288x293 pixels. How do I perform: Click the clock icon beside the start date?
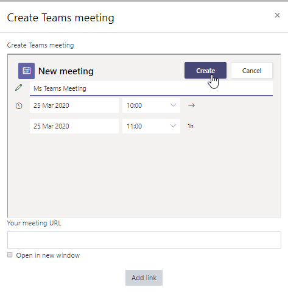pyautogui.click(x=19, y=106)
